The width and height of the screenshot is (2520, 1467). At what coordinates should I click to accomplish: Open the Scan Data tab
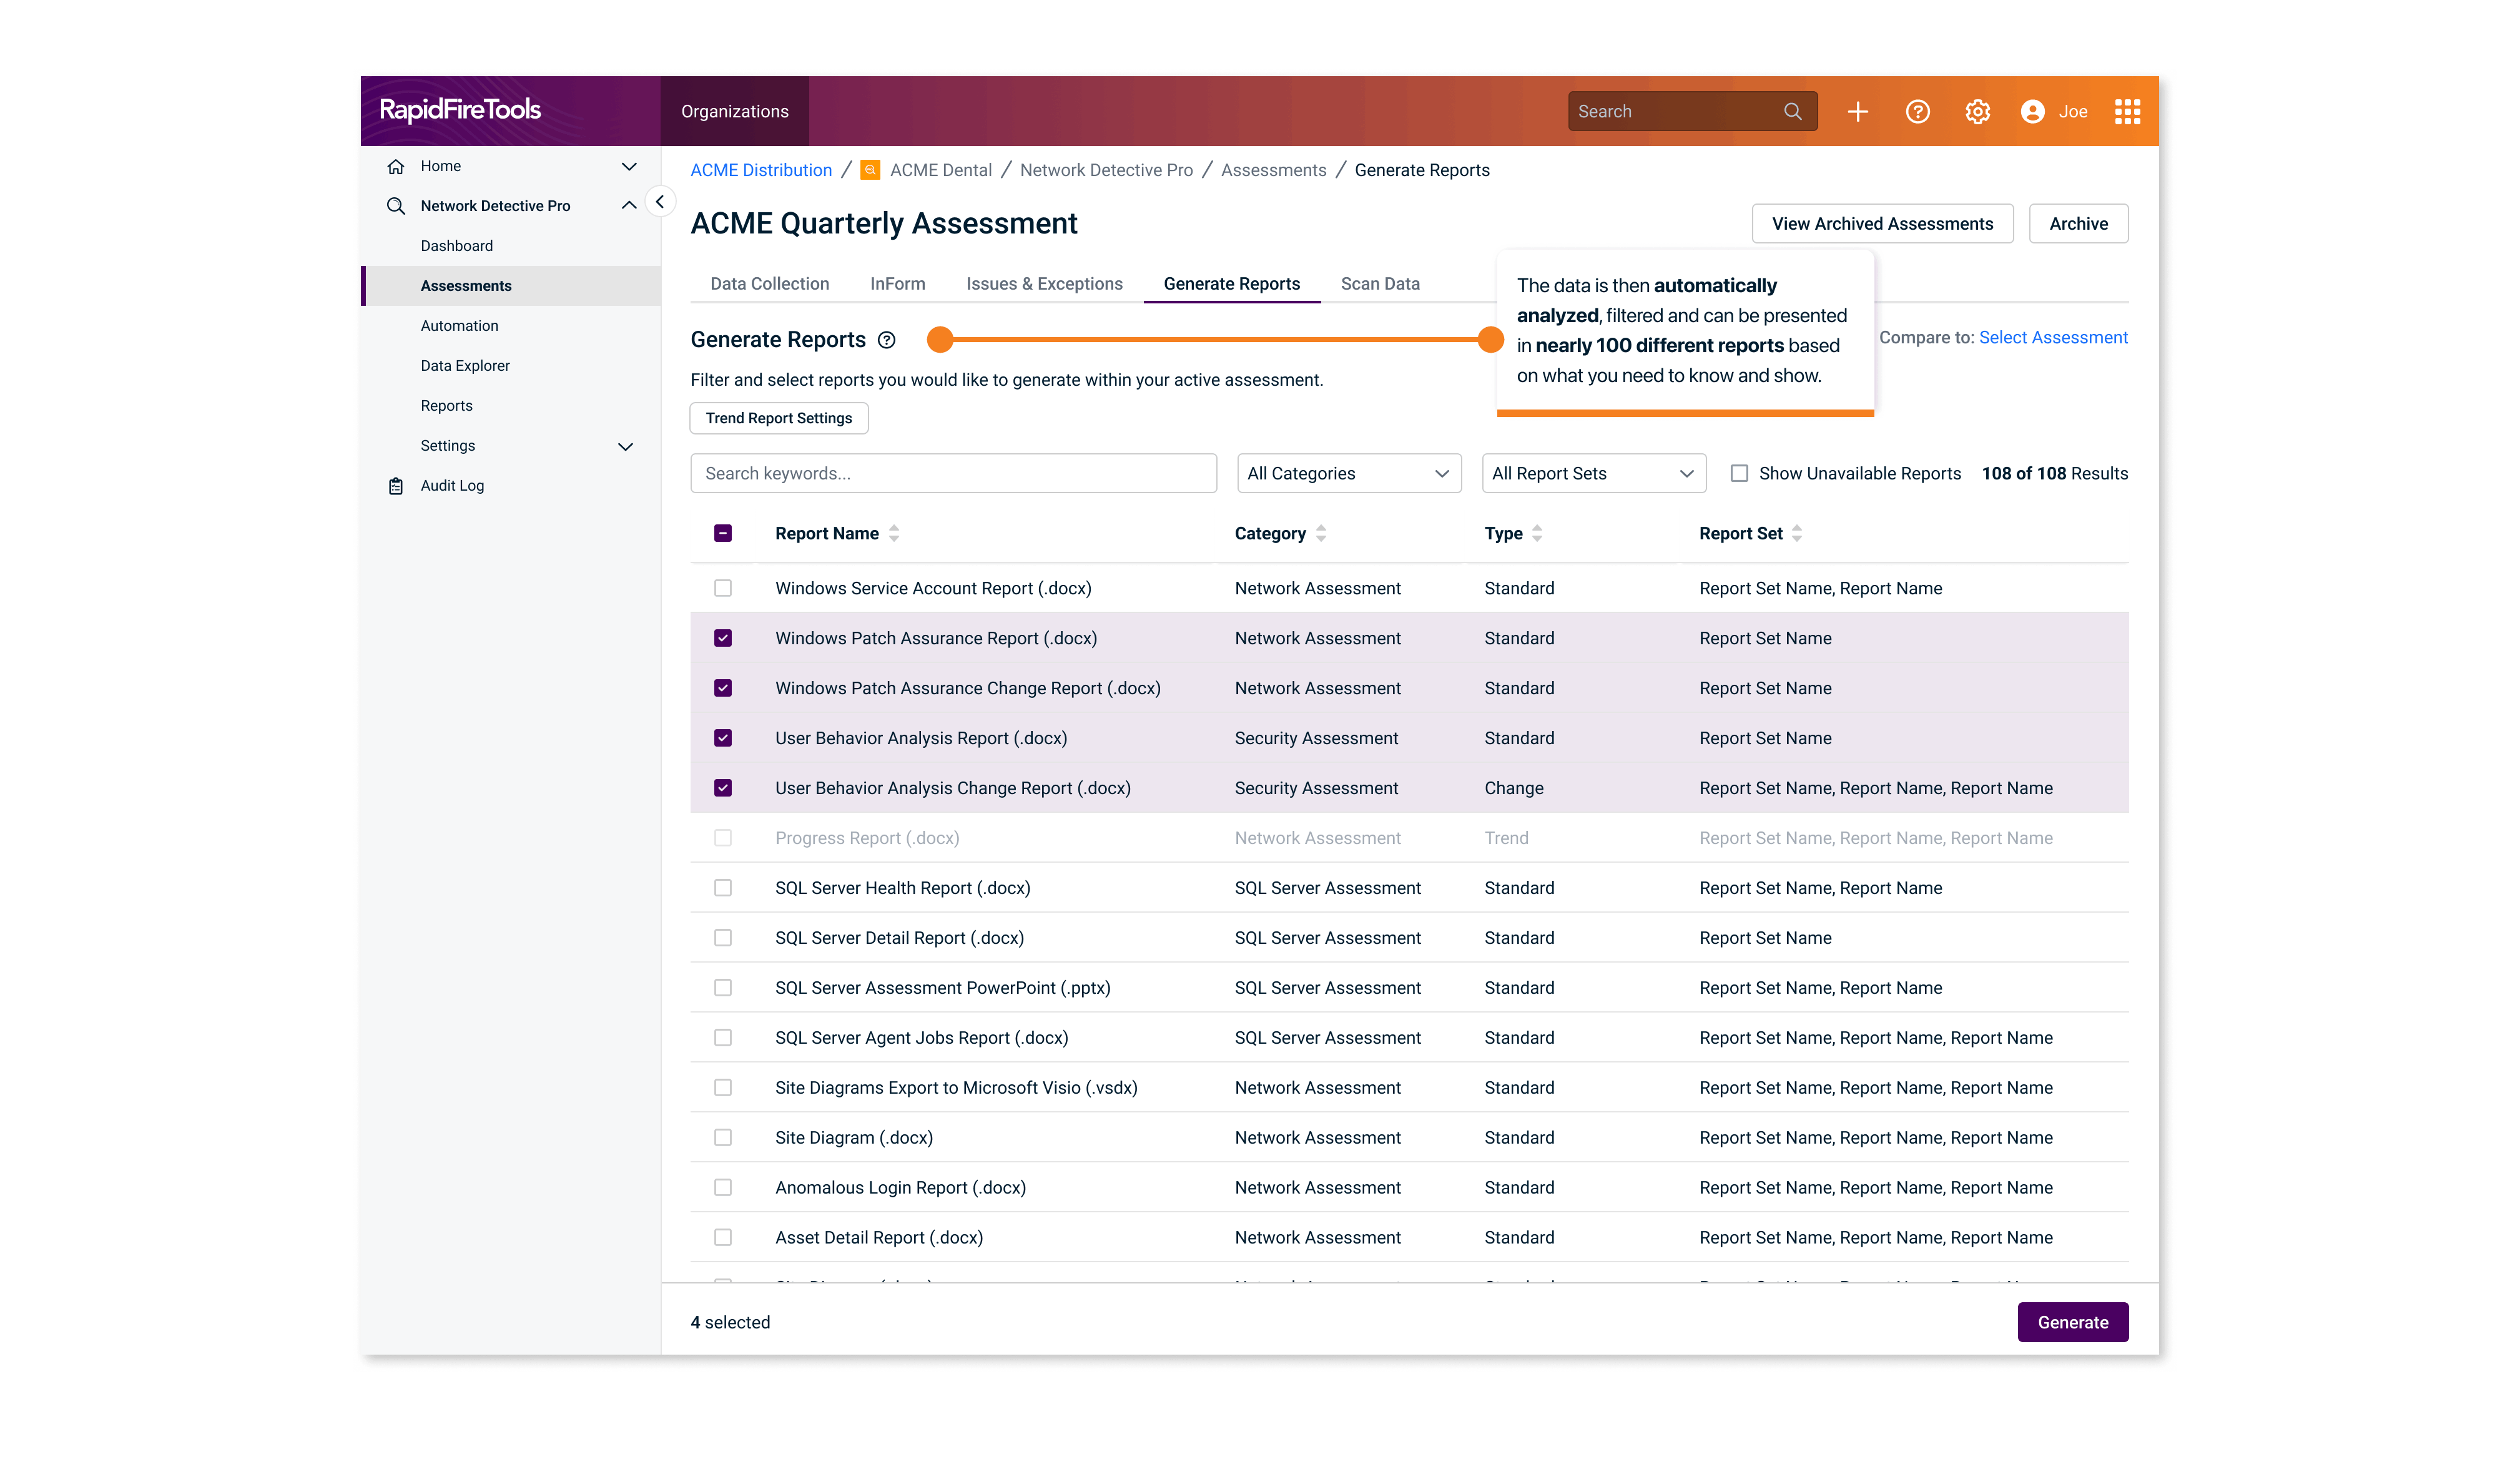click(x=1379, y=284)
